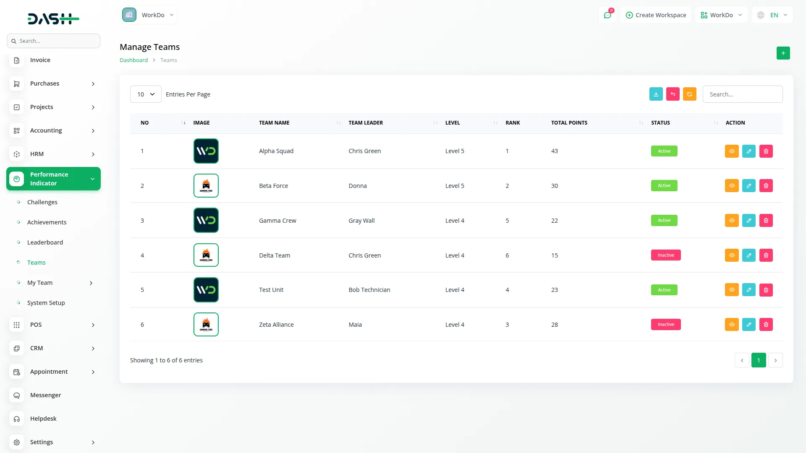
Task: Edit the Beta Force team
Action: [748, 186]
